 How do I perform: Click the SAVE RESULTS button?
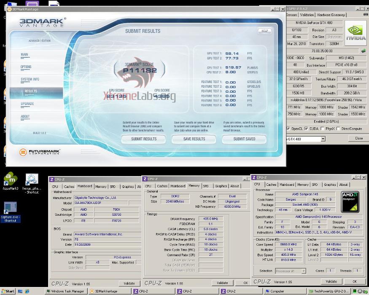[194, 139]
